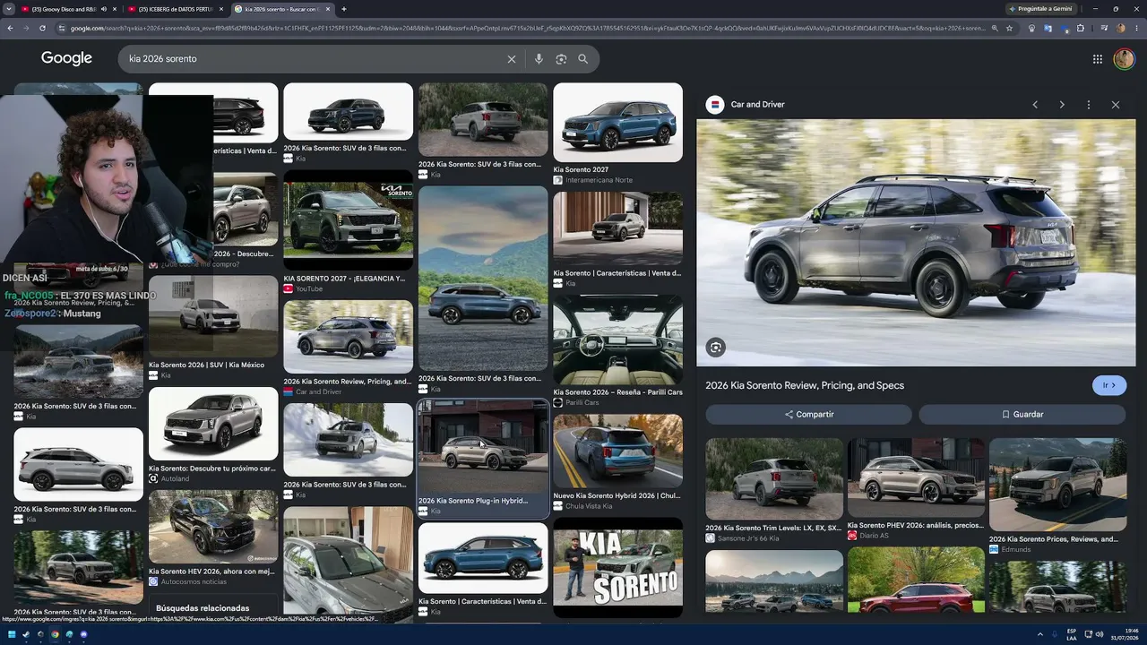
Task: Open the Chrome three-dot menu
Action: pyautogui.click(x=1137, y=28)
